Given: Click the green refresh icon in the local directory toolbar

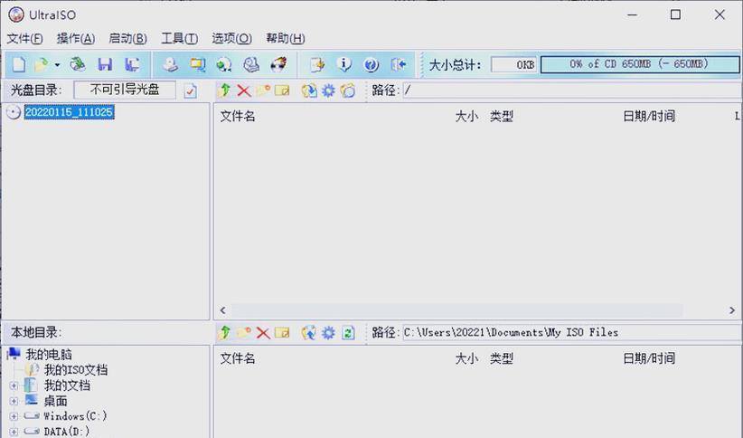Looking at the screenshot, I should (x=348, y=333).
